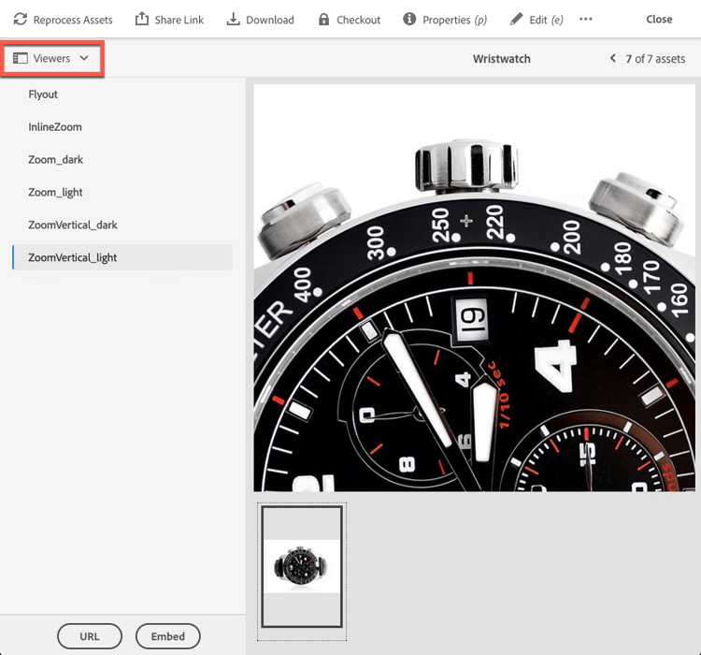Screen dimensions: 701x655
Task: Click the Share Link label
Action: pos(179,20)
